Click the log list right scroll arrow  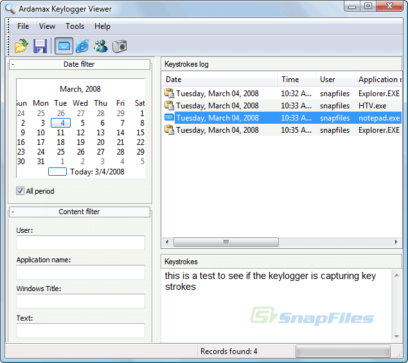[x=396, y=242]
